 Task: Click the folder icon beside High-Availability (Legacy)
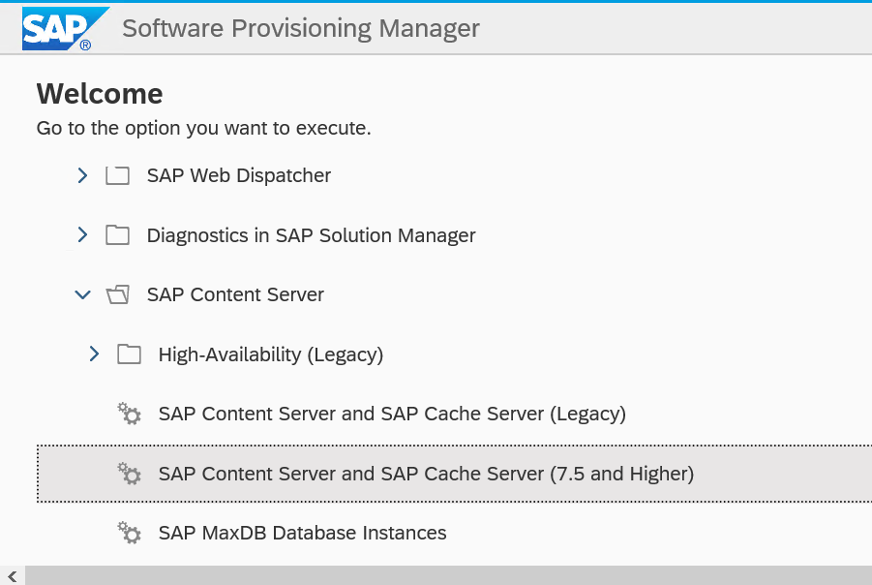[129, 354]
